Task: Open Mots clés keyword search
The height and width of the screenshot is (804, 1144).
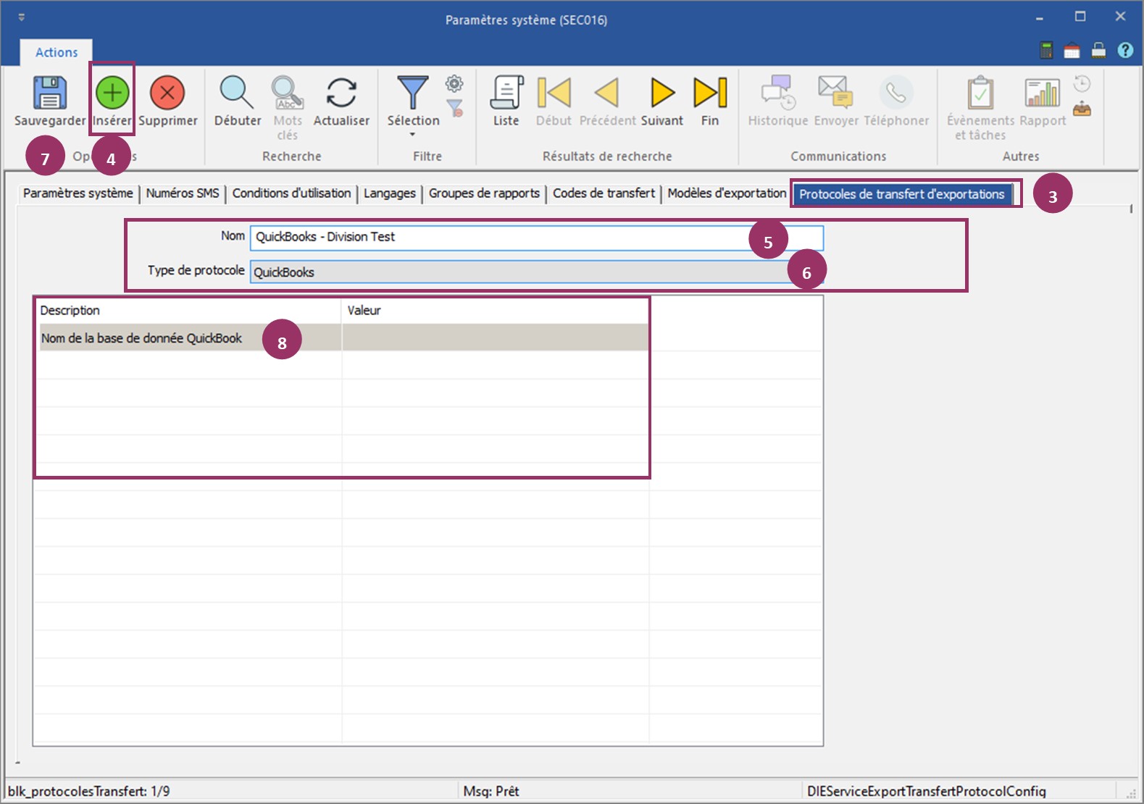Action: pyautogui.click(x=288, y=93)
